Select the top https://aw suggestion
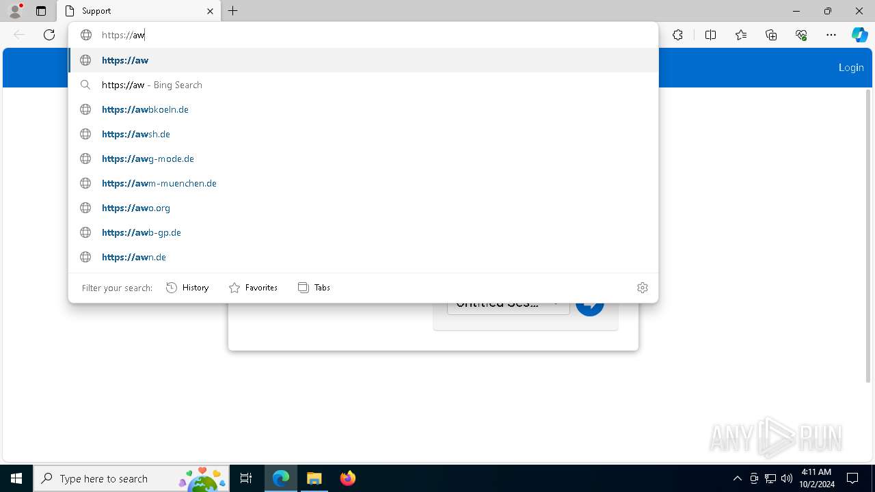 tap(363, 60)
